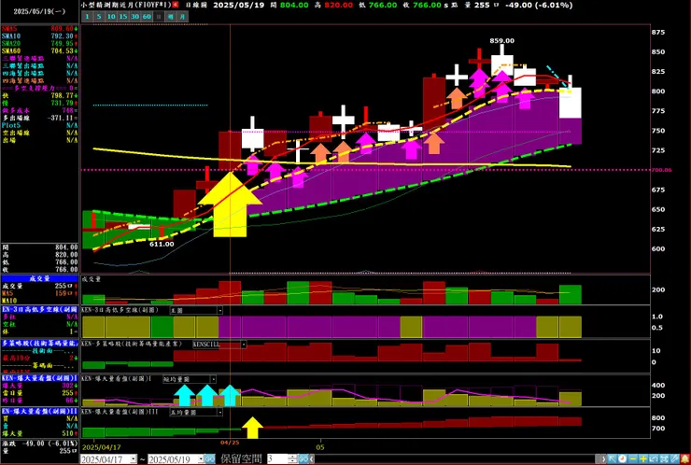Viewport: 691px width, 465px height.
Task: Select the blue 成交量 panel header
Action: tap(39, 278)
